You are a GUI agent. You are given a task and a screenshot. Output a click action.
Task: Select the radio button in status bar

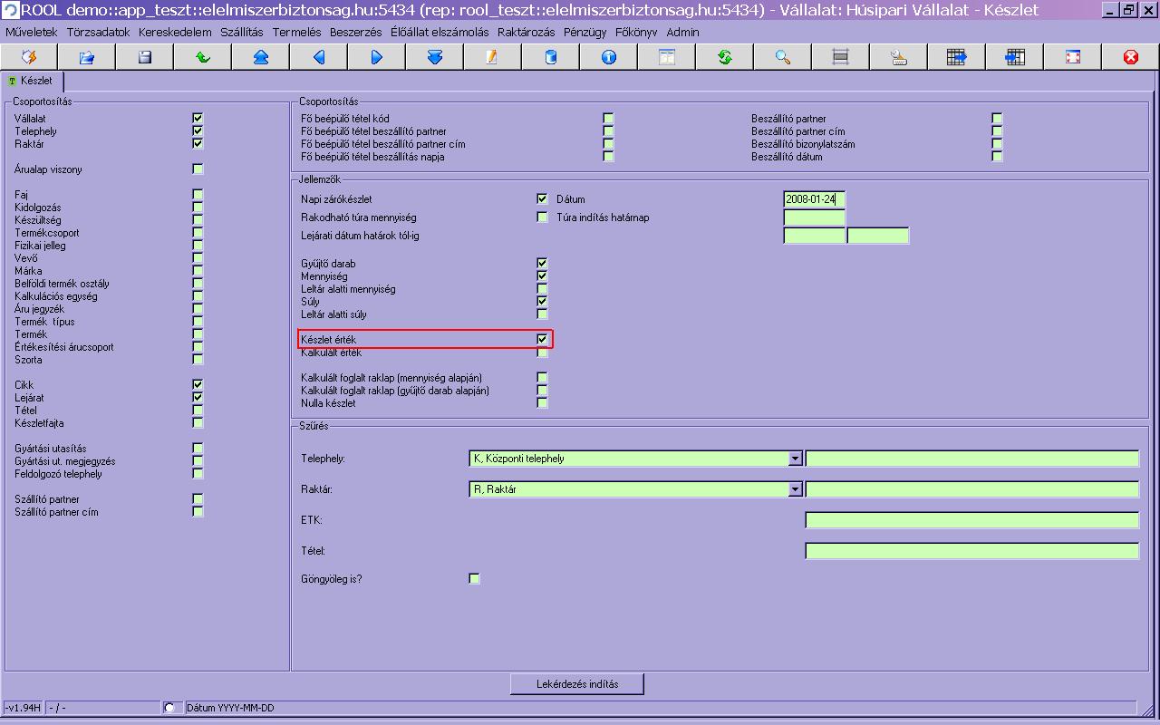[170, 708]
